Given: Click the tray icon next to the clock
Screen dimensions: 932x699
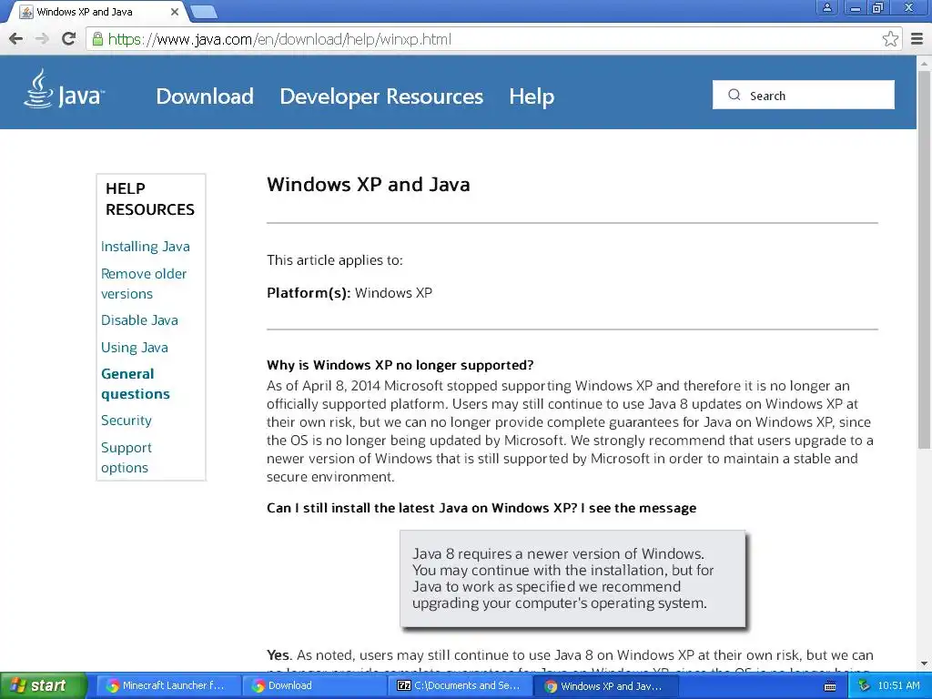Looking at the screenshot, I should point(865,686).
